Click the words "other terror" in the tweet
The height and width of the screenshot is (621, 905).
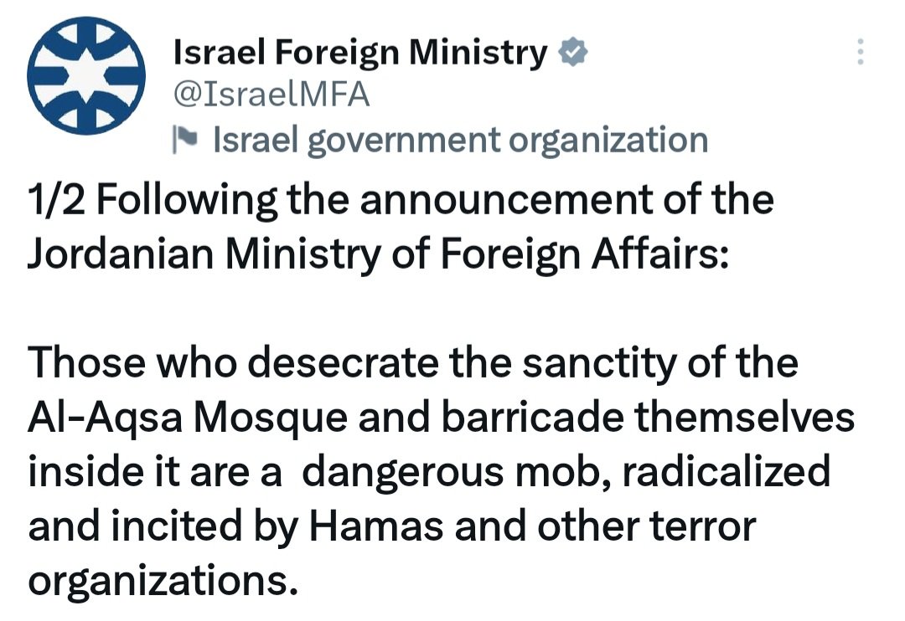point(646,526)
